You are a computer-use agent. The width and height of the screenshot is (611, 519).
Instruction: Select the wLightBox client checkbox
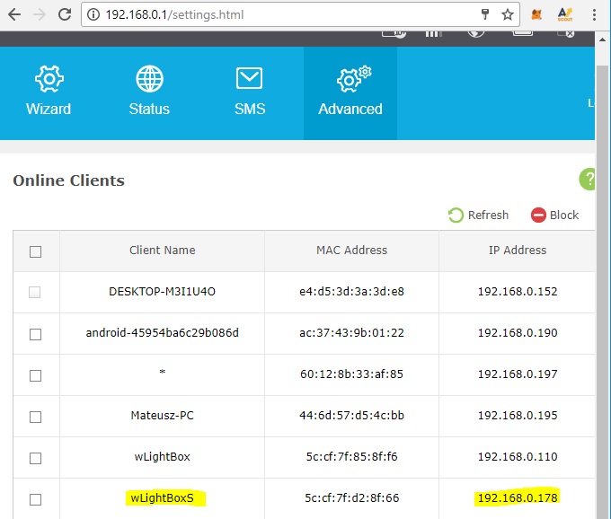point(36,458)
